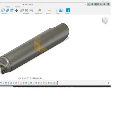
Task: Select the last timeline feature before the marker
Action: coord(56,83)
